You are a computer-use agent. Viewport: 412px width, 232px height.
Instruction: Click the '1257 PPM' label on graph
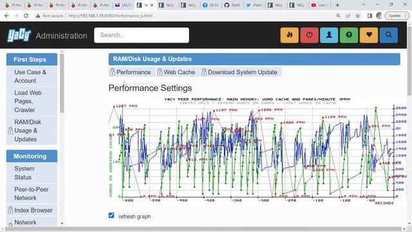[126, 106]
